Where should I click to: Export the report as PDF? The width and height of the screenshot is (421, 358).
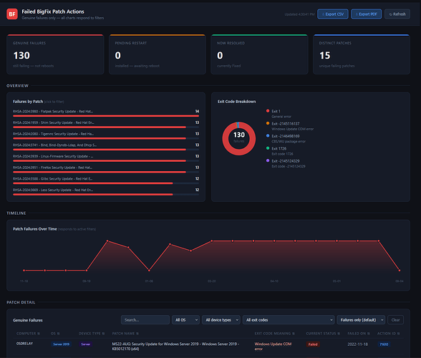pos(367,14)
